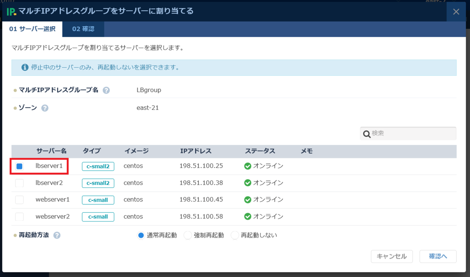470x277 pixels.
Task: Choose 強制再起動 restart option
Action: pyautogui.click(x=188, y=235)
